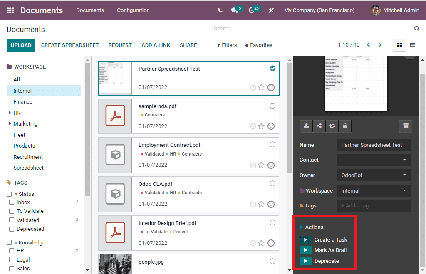This screenshot has height=274, width=426.
Task: Check the Inbox tag checkbox
Action: (12, 202)
